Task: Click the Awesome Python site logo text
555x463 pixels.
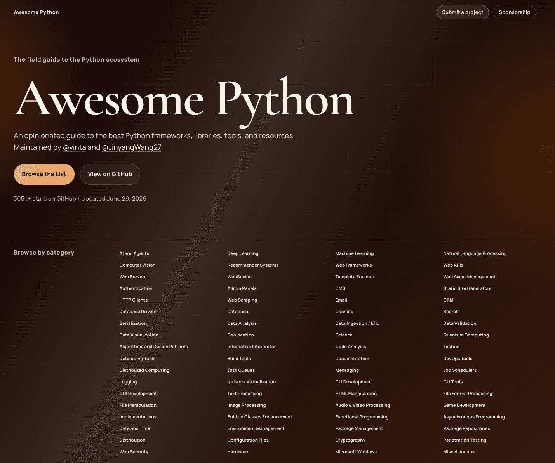Action: click(x=36, y=12)
